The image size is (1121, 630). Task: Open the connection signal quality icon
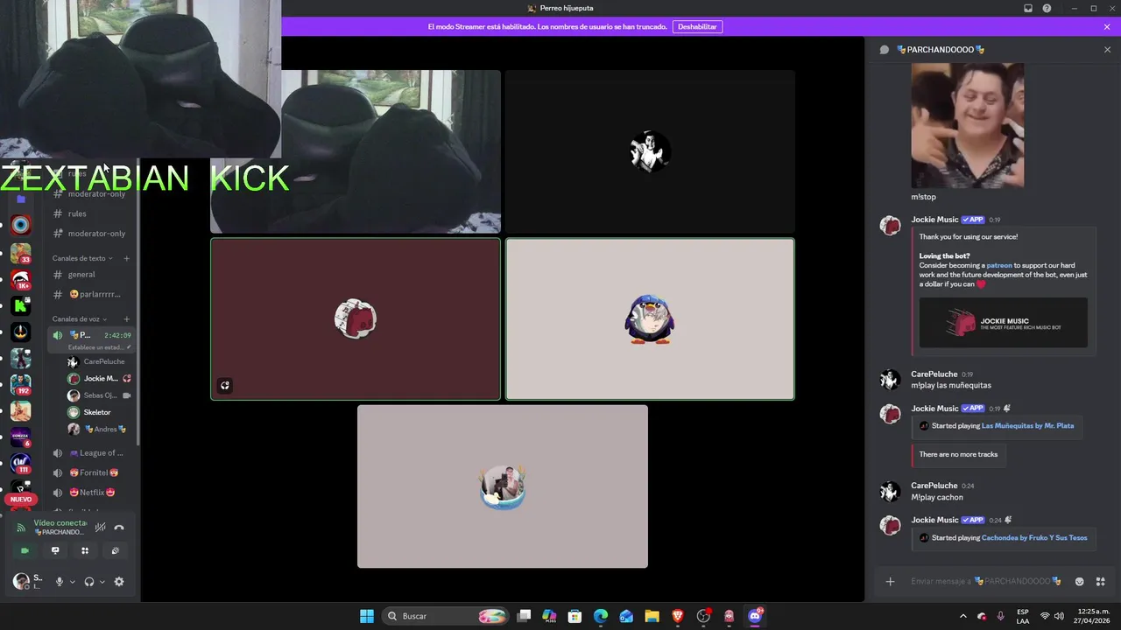(x=21, y=528)
